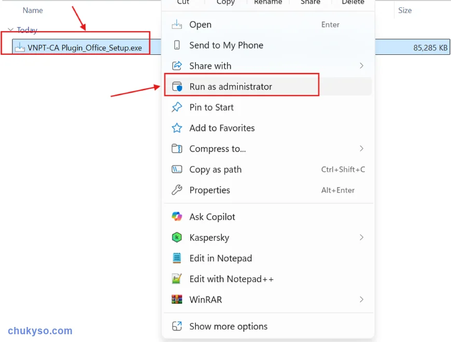Click the Show more options icon

pyautogui.click(x=177, y=326)
